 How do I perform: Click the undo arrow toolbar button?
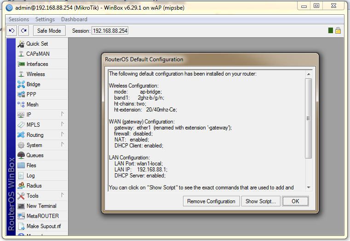coord(12,30)
